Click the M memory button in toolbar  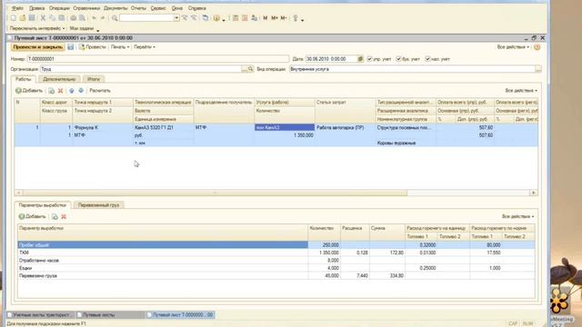[265, 18]
